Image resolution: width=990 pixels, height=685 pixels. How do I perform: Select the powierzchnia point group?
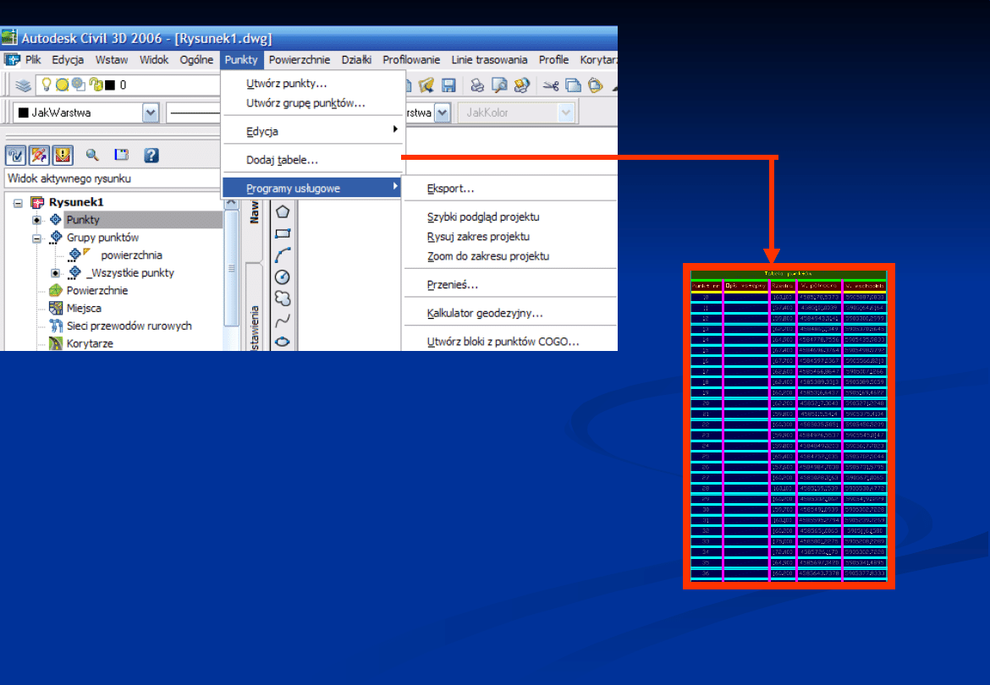click(x=131, y=255)
